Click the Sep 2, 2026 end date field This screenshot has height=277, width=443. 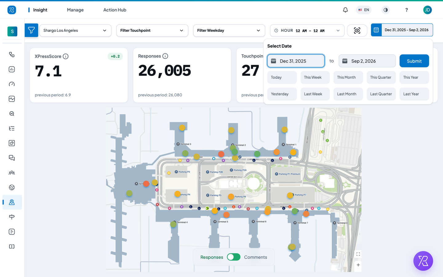click(367, 61)
